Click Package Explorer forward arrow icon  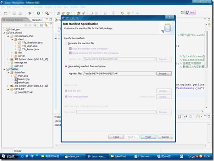click(x=30, y=25)
